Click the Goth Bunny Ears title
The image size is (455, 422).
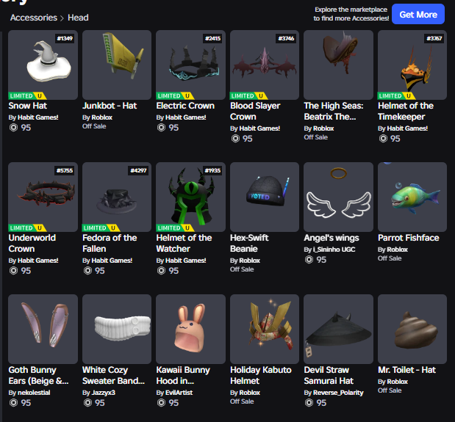[x=38, y=375]
